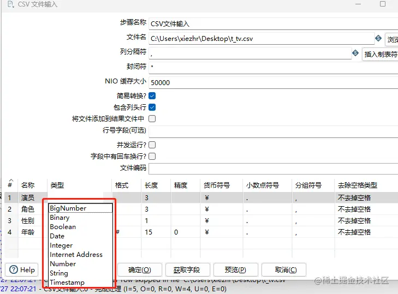
Task: Toggle the 包含列头行 checkbox
Action: 152,107
